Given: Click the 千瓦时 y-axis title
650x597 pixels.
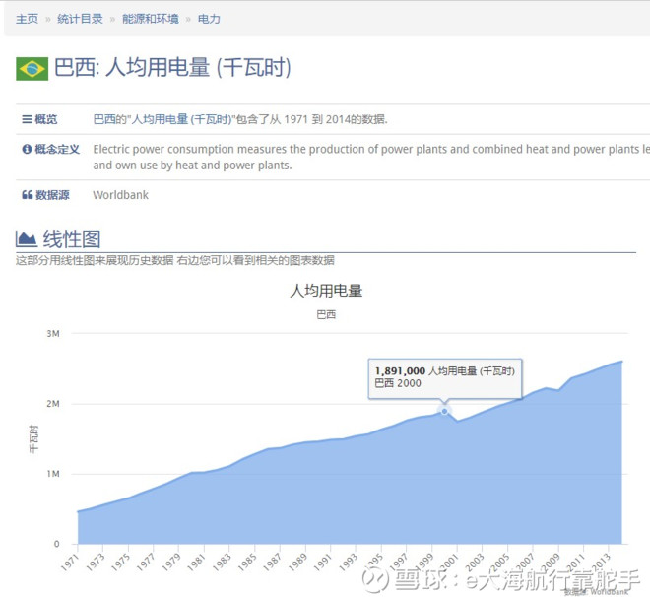Looking at the screenshot, I should (33, 438).
